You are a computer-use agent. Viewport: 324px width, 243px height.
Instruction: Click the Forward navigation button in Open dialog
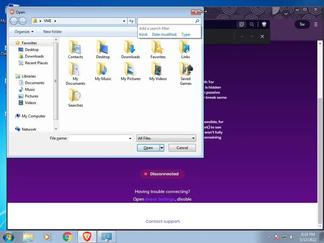pos(22,21)
